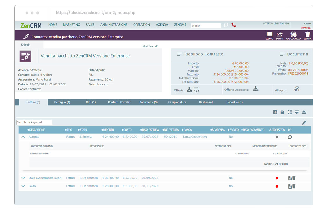Click the ZenCRM logo
Image resolution: width=328 pixels, height=218 pixels.
tap(31, 26)
